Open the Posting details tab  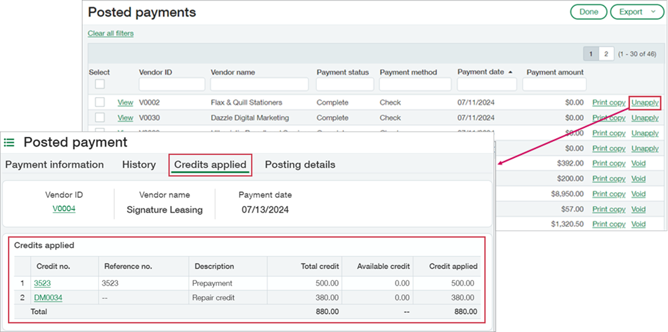[300, 164]
